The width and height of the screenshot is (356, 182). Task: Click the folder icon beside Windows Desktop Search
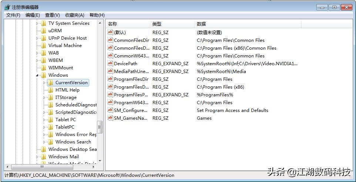coord(43,149)
